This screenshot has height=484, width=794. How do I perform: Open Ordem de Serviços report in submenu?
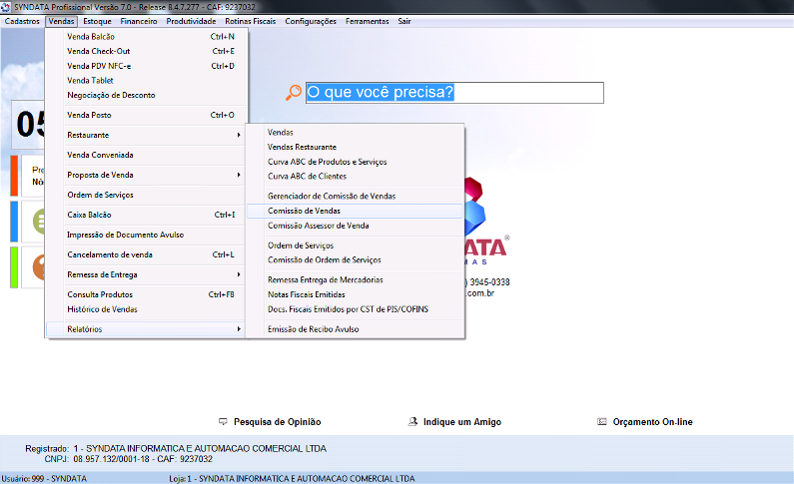pos(355,245)
